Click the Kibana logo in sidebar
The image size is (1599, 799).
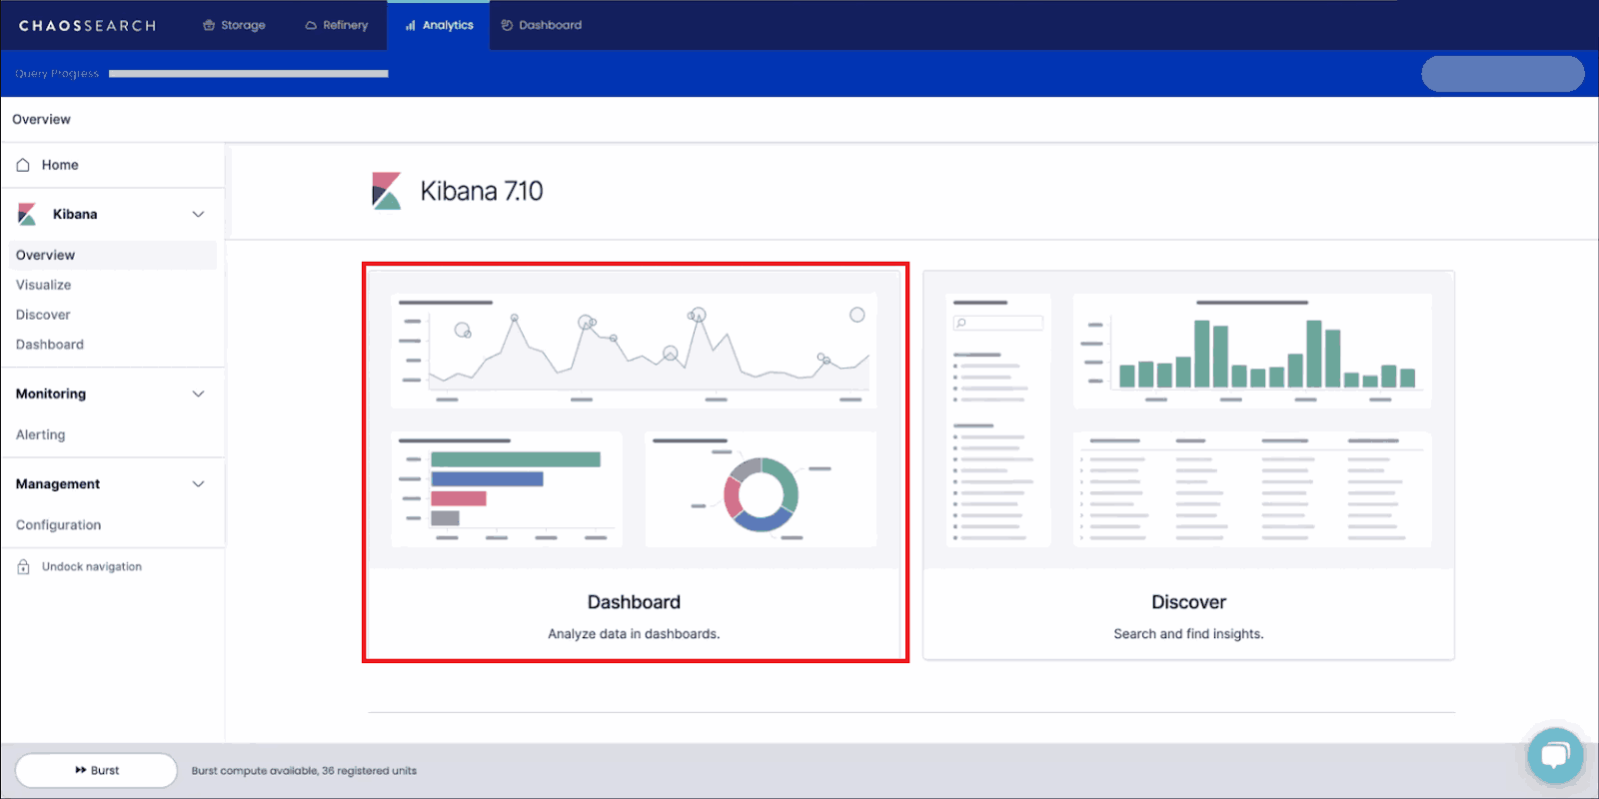27,214
